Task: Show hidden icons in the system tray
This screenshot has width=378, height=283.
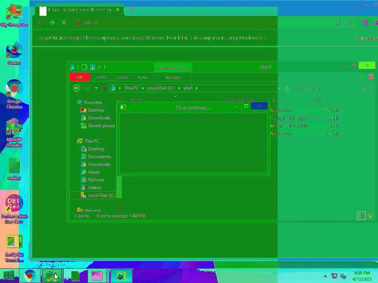Action: pyautogui.click(x=325, y=276)
